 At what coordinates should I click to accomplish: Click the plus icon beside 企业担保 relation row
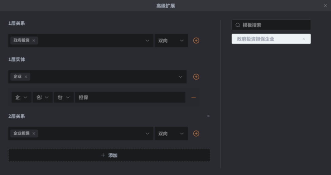[196, 134]
